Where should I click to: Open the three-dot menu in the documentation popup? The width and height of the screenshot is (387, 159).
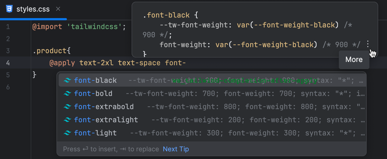[x=368, y=44]
